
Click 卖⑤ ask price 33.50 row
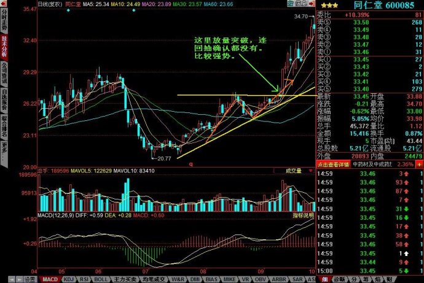point(370,22)
